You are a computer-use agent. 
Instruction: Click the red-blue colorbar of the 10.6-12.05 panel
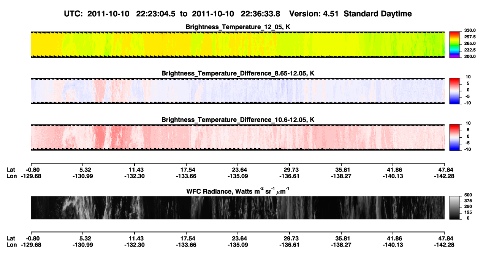pyautogui.click(x=455, y=138)
